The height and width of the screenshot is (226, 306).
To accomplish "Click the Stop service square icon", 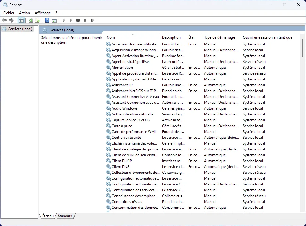I will coord(78,20).
